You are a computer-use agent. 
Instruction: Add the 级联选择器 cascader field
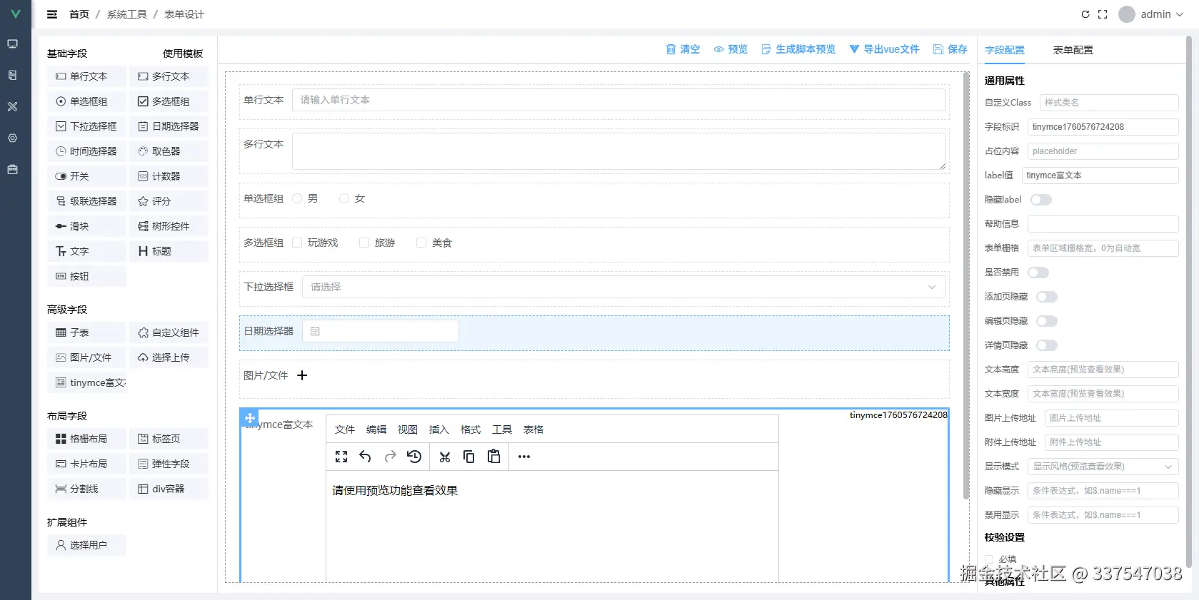coord(86,201)
